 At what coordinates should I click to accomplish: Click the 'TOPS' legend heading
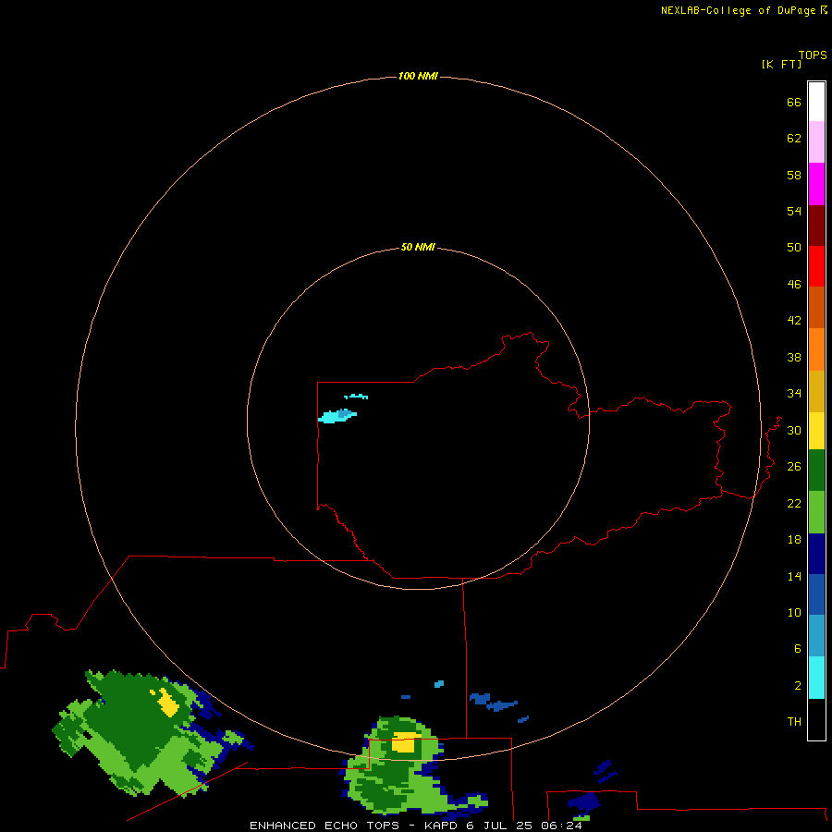point(813,55)
